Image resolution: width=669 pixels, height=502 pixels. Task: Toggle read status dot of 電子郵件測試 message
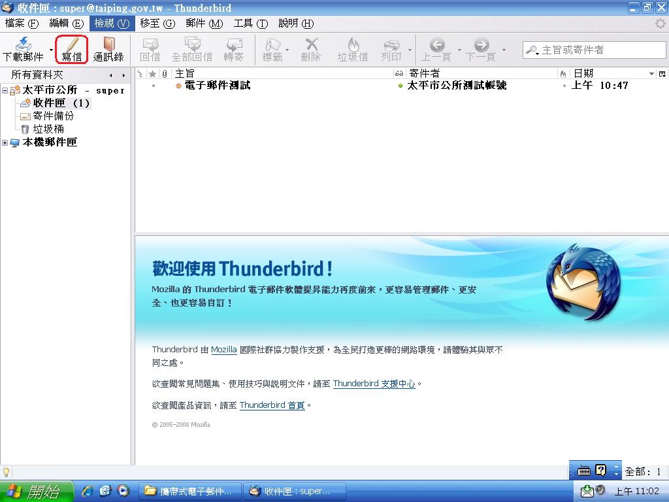coord(400,86)
